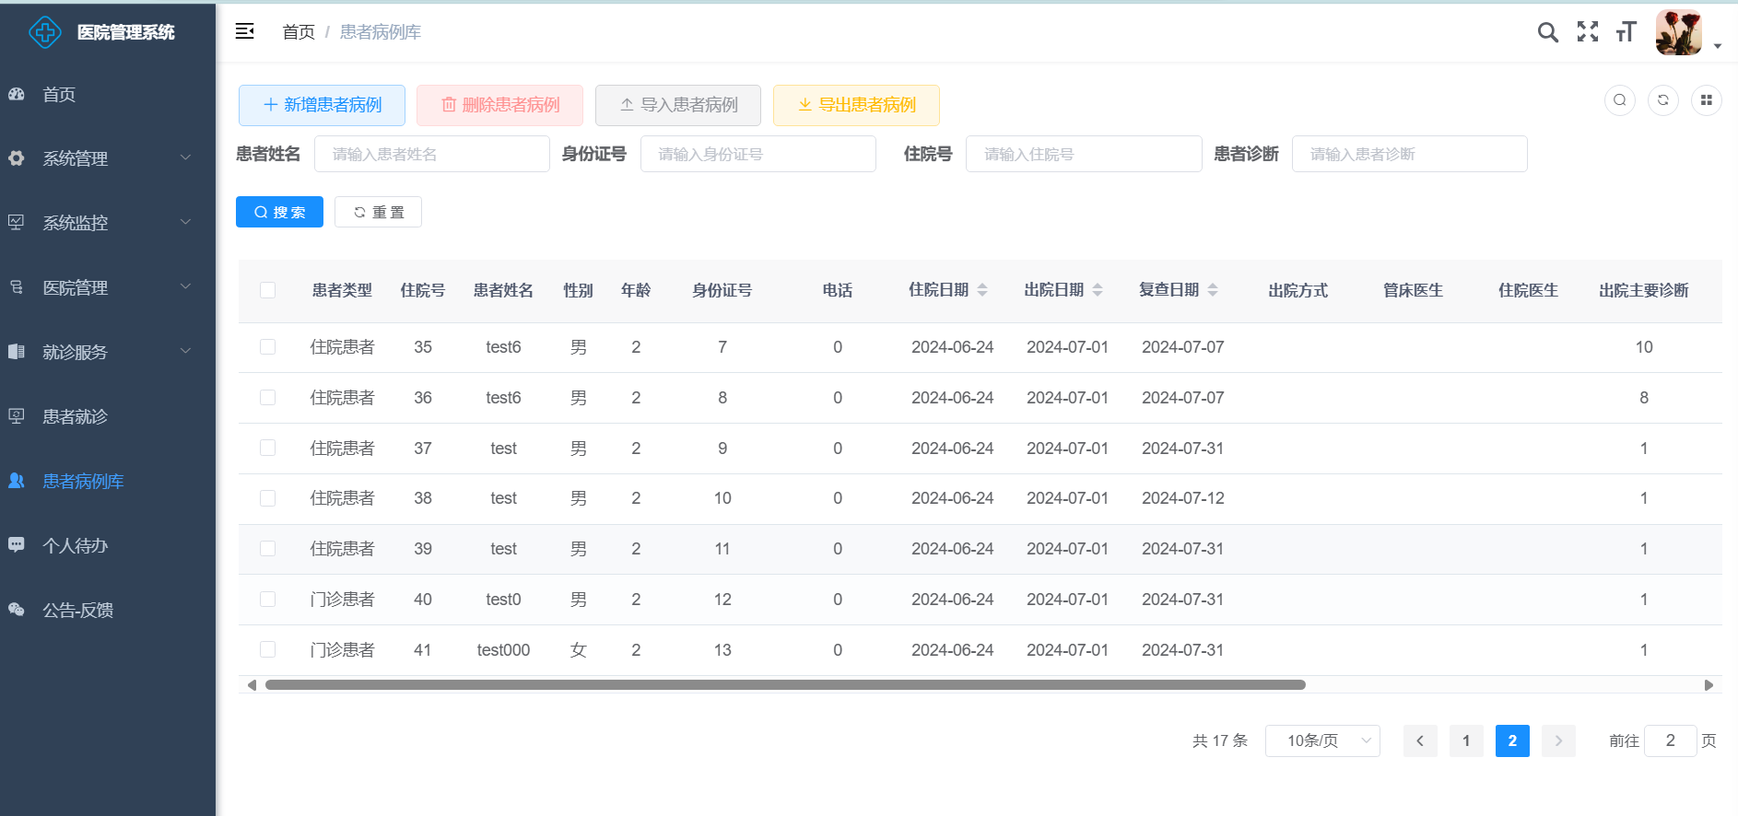Screen dimensions: 1738x816
Task: Click page number 2
Action: tap(1512, 740)
